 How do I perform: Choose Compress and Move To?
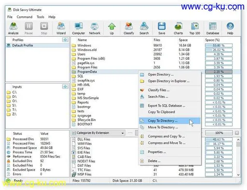170,143
